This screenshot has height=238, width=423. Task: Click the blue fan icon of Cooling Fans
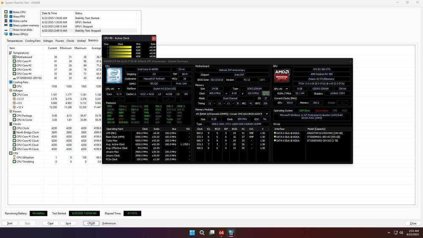tap(11, 82)
